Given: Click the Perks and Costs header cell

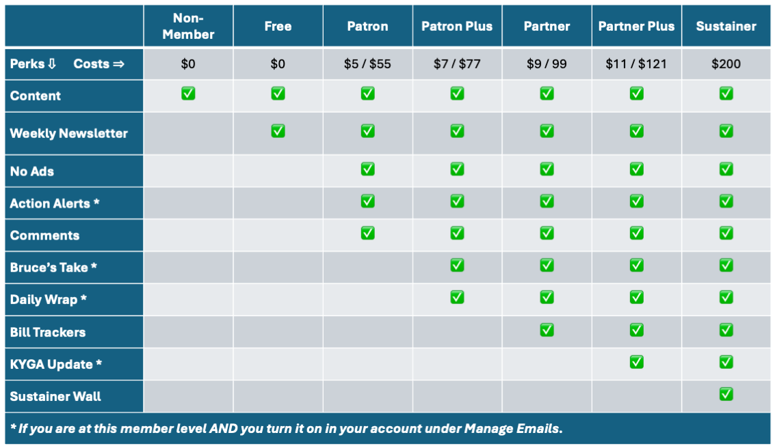Looking at the screenshot, I should point(74,64).
